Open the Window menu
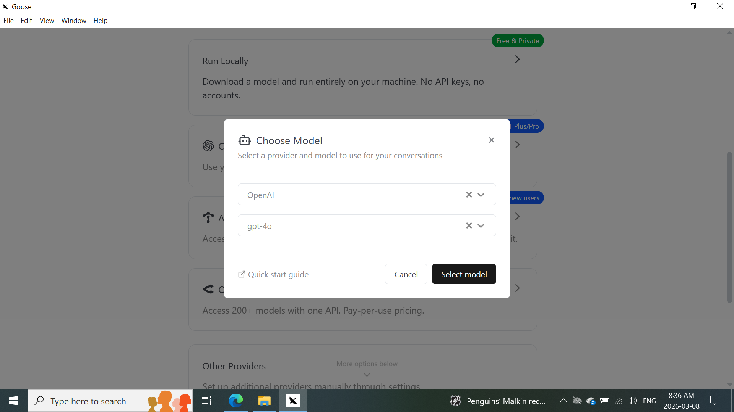The width and height of the screenshot is (734, 412). [74, 20]
